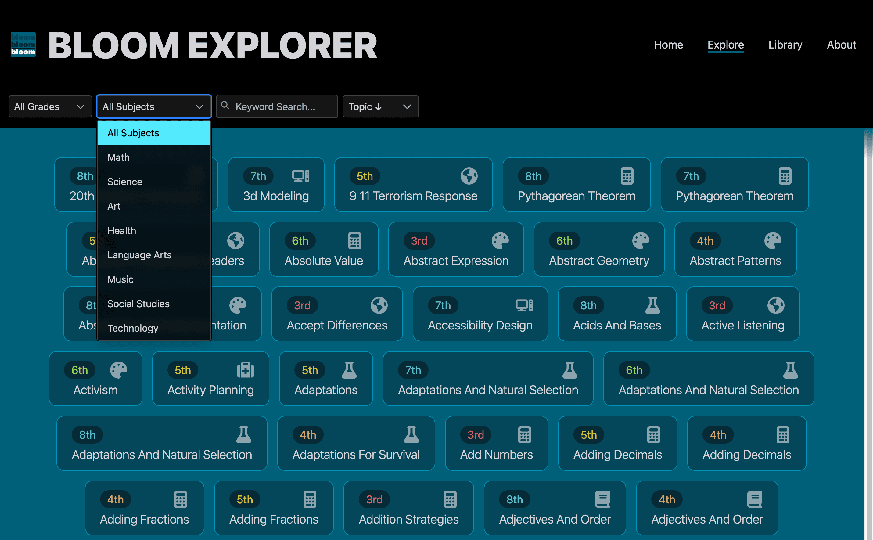The height and width of the screenshot is (540, 873).
Task: Click 6th grade badge on Absolute Value
Action: click(x=300, y=241)
